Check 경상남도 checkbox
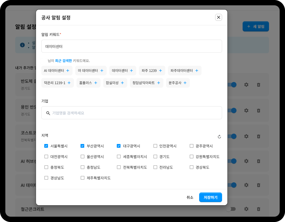 click(x=46, y=178)
